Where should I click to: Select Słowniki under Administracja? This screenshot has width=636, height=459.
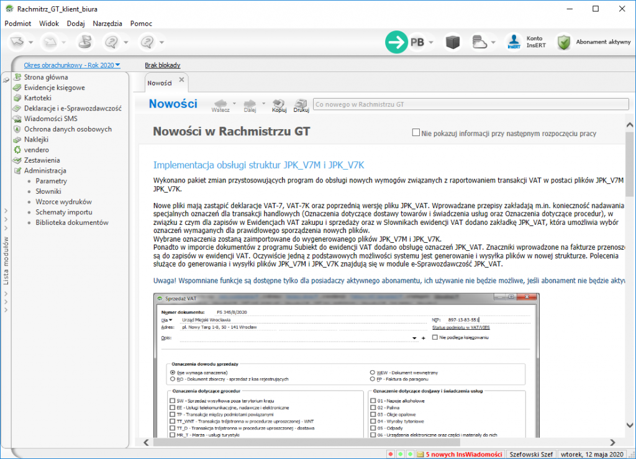point(48,191)
